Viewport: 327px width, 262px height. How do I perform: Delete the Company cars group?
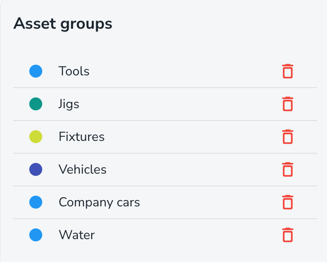coord(287,202)
